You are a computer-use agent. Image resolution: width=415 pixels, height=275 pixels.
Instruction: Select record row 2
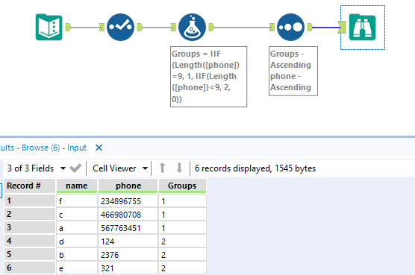pyautogui.click(x=30, y=214)
